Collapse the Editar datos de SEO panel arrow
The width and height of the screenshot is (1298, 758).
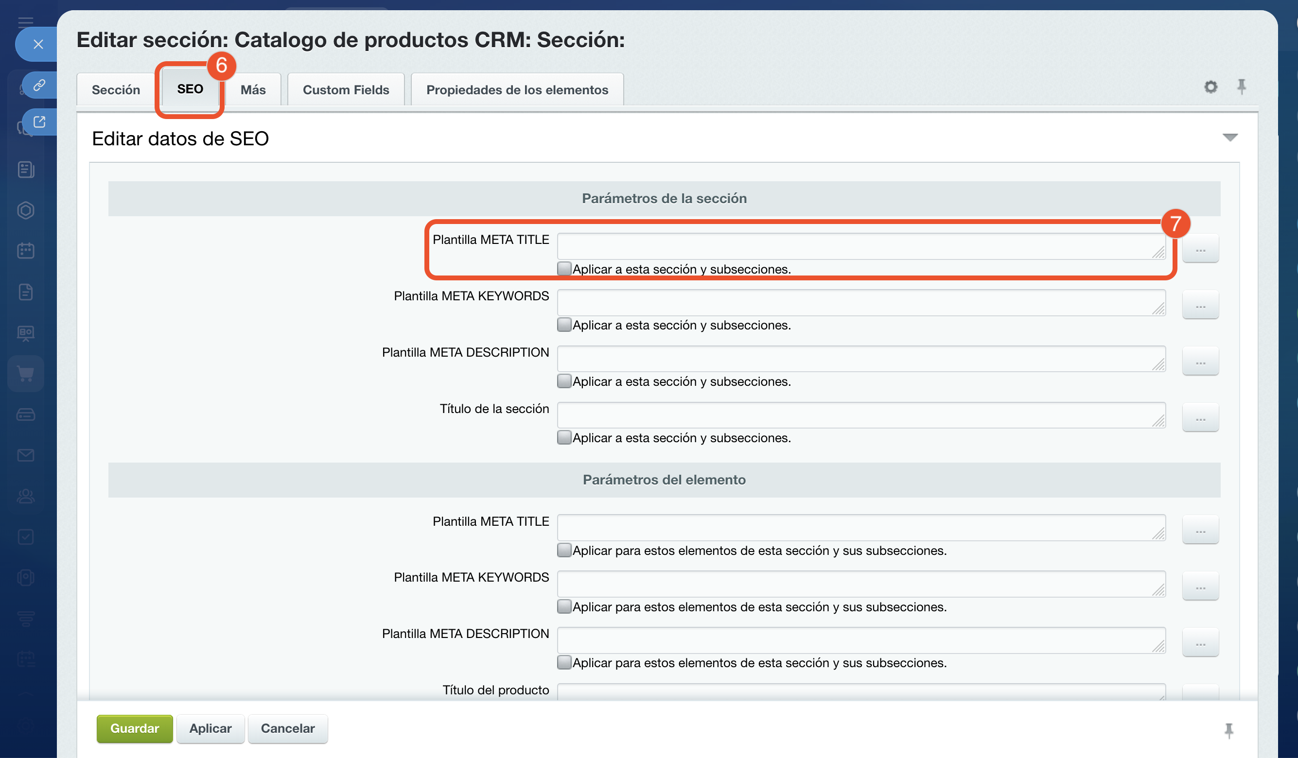[1230, 138]
